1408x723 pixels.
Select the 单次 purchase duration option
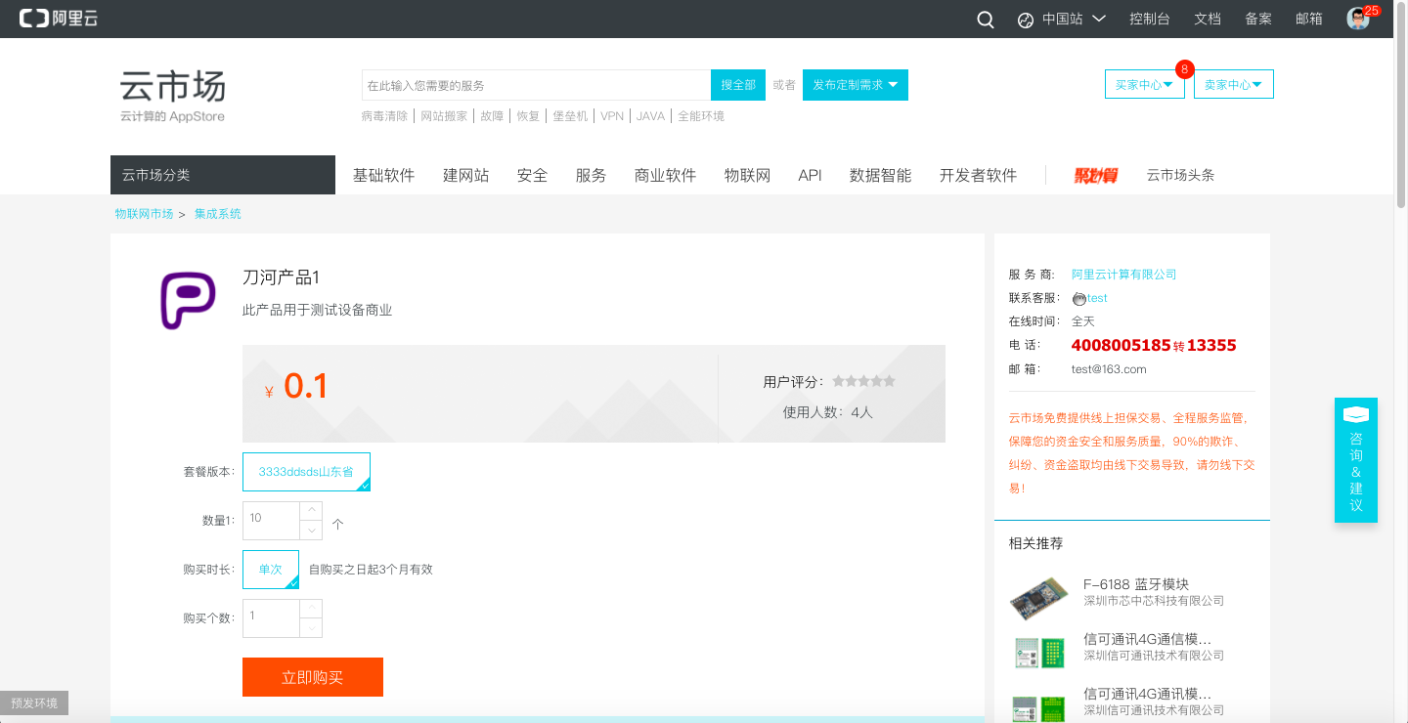point(271,570)
